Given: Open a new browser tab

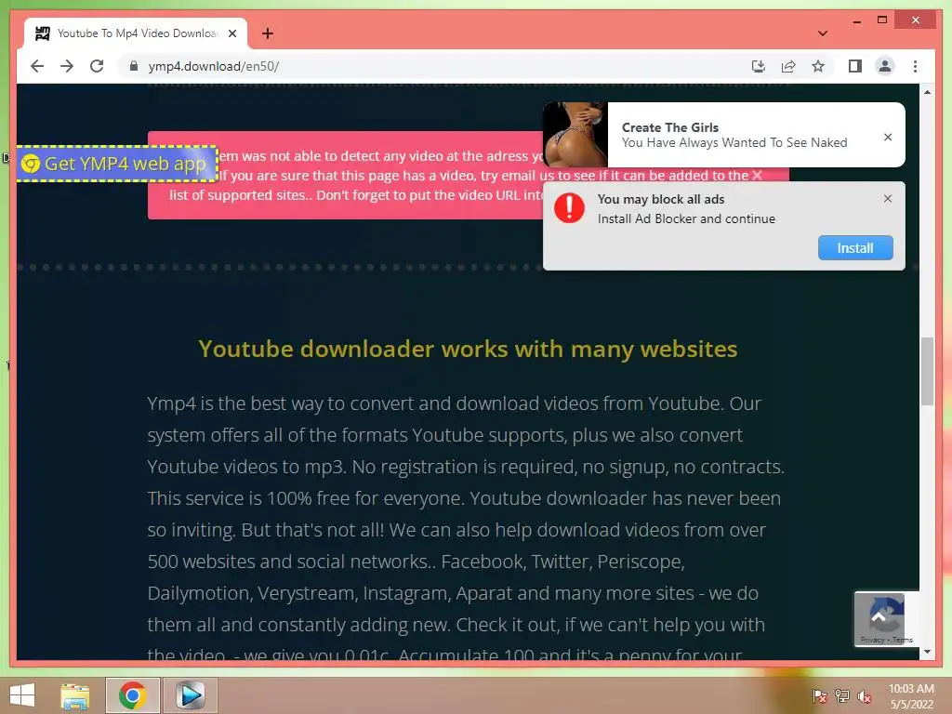Looking at the screenshot, I should pyautogui.click(x=268, y=33).
